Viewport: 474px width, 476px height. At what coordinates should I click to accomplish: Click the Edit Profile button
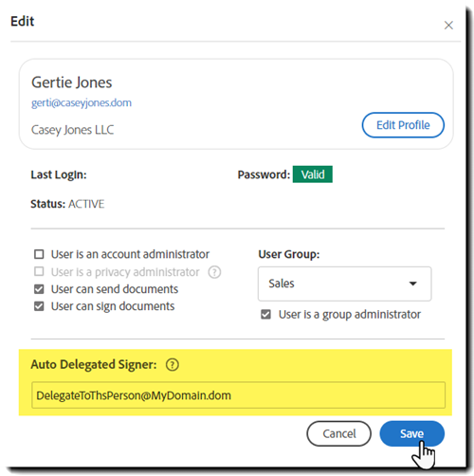pos(403,125)
